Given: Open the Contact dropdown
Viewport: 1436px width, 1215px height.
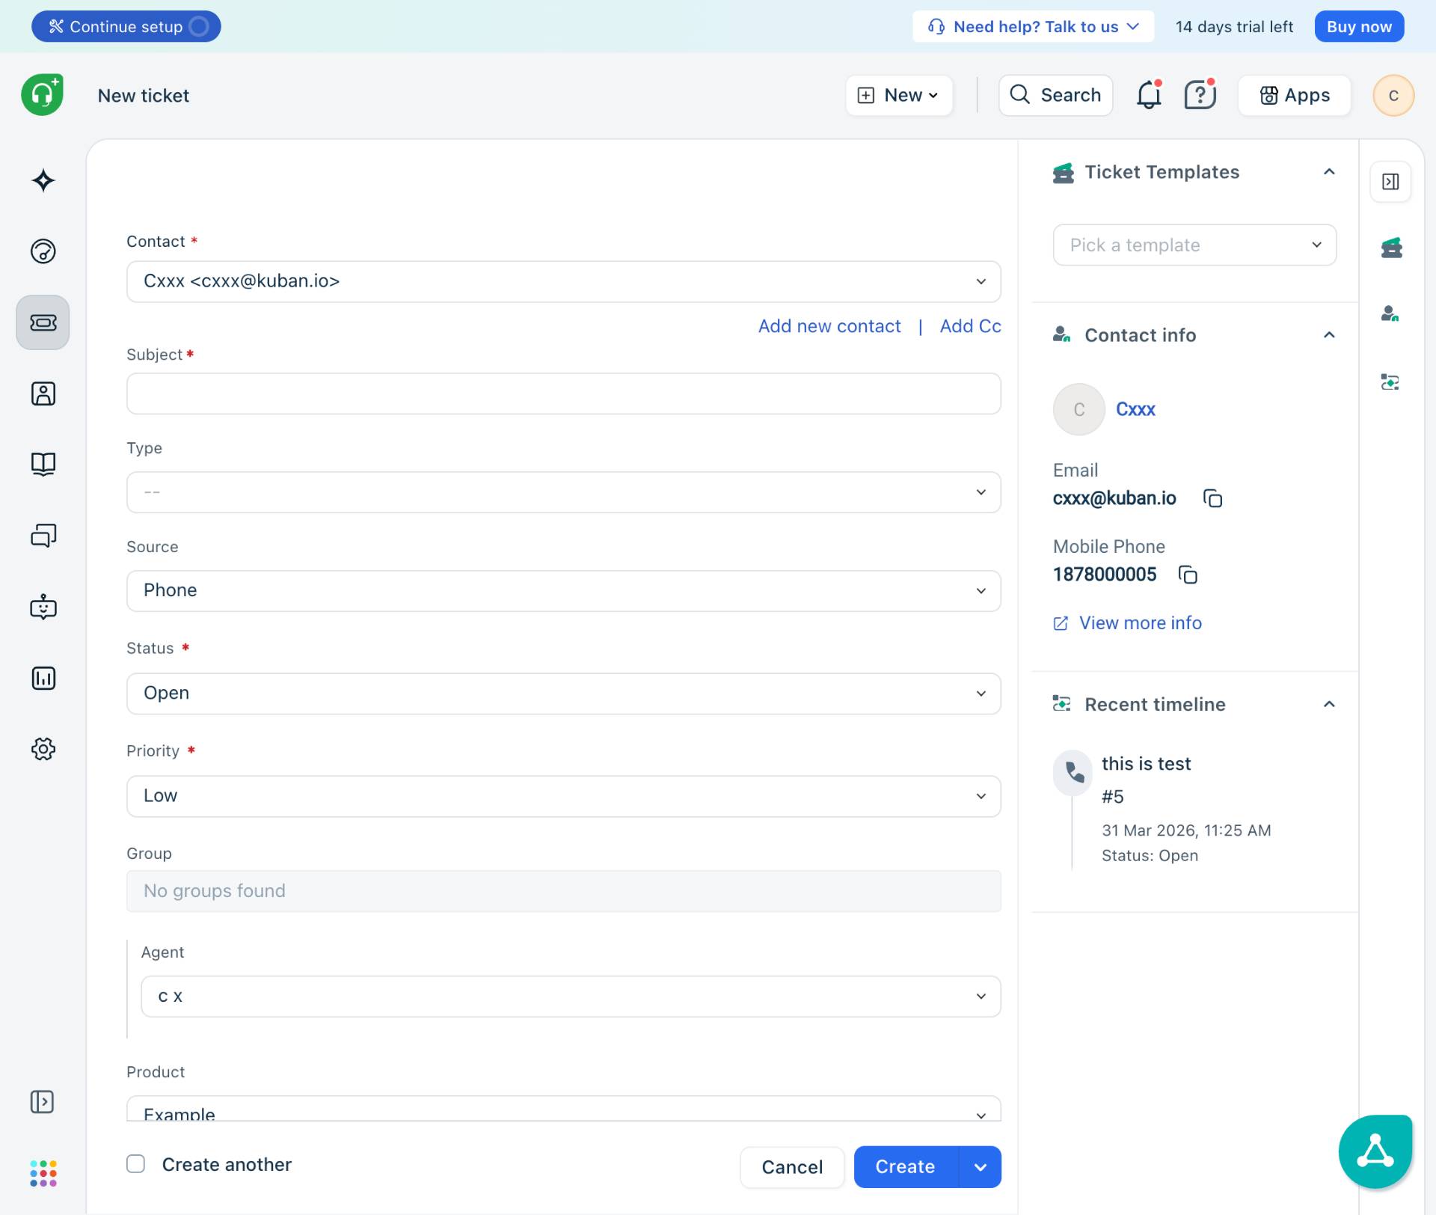Looking at the screenshot, I should 563,281.
